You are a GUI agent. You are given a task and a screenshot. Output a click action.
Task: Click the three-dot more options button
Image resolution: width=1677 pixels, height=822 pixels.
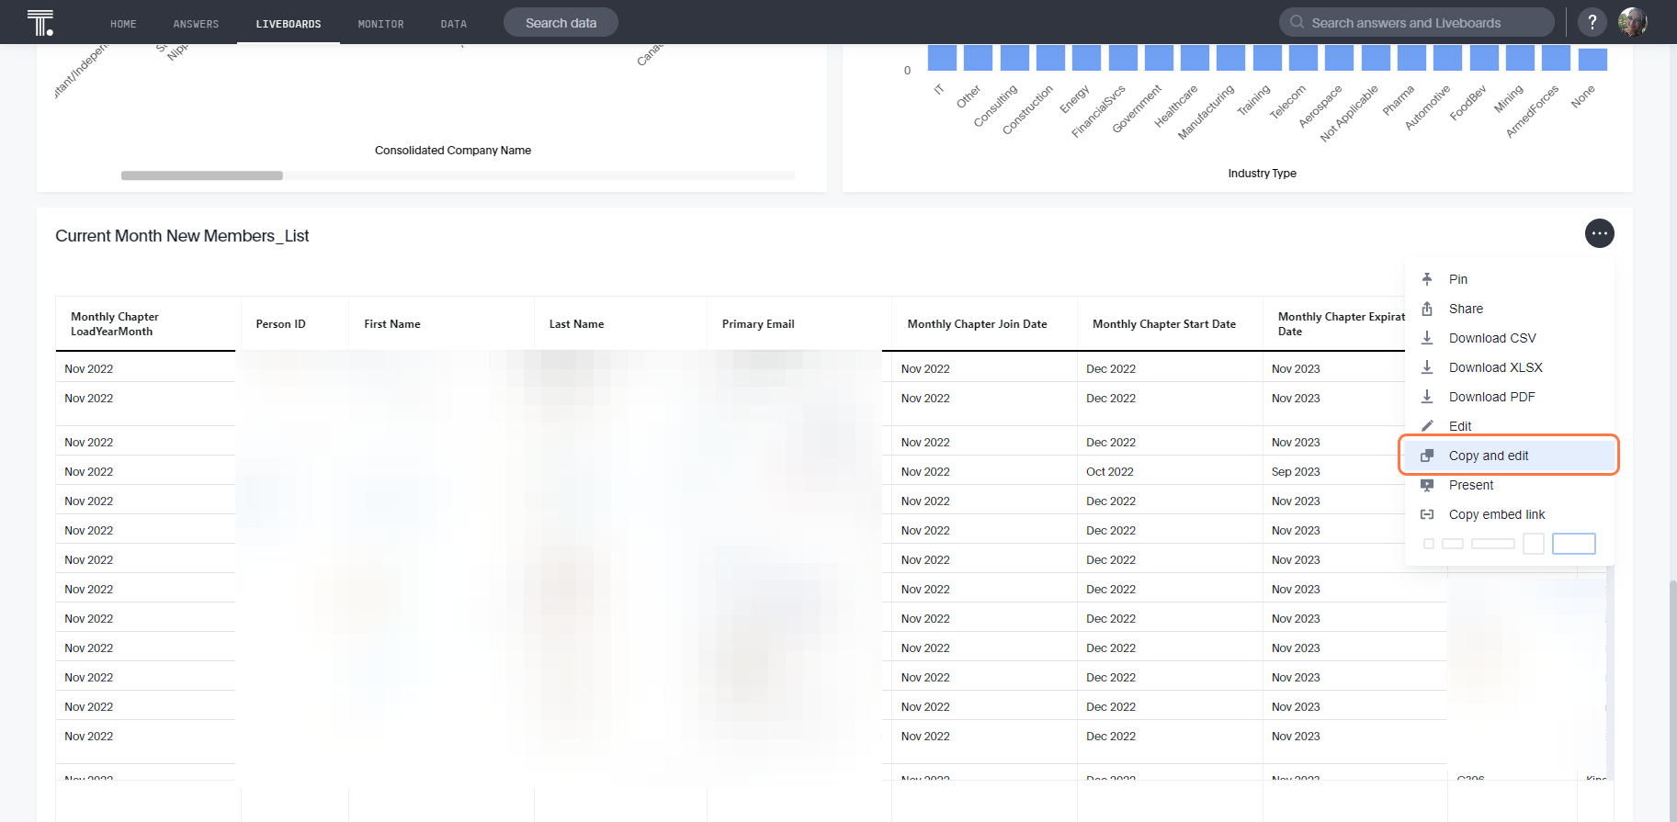pos(1600,233)
